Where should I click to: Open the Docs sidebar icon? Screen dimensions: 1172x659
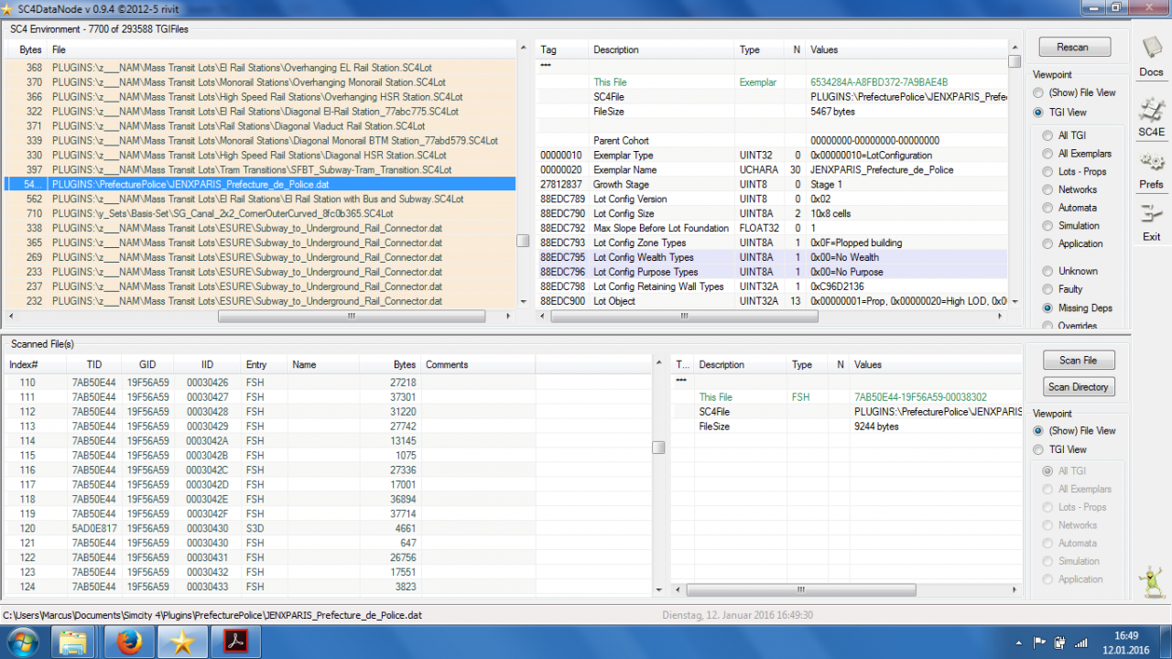click(1151, 56)
